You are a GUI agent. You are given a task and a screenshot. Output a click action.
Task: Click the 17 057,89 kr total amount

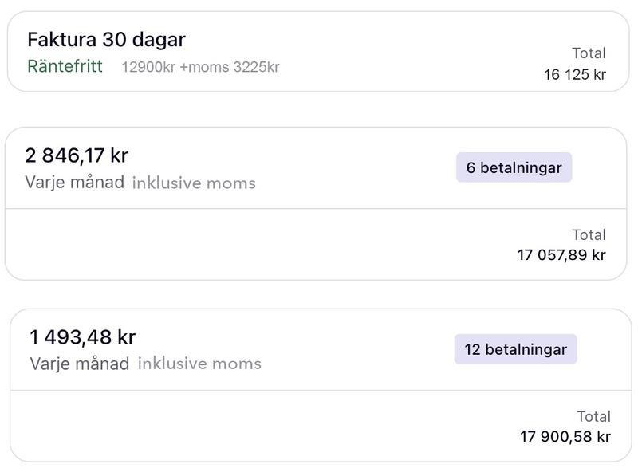(561, 255)
